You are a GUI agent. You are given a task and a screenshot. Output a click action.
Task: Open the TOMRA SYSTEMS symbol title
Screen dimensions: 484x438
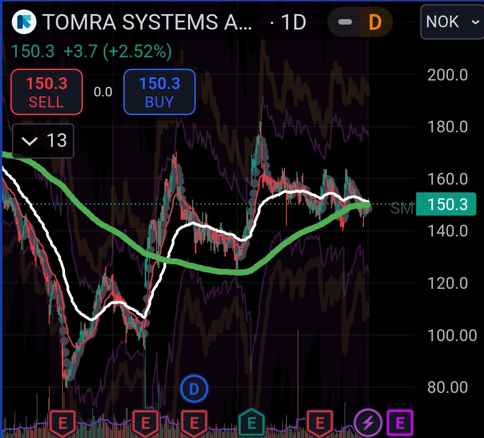[147, 22]
